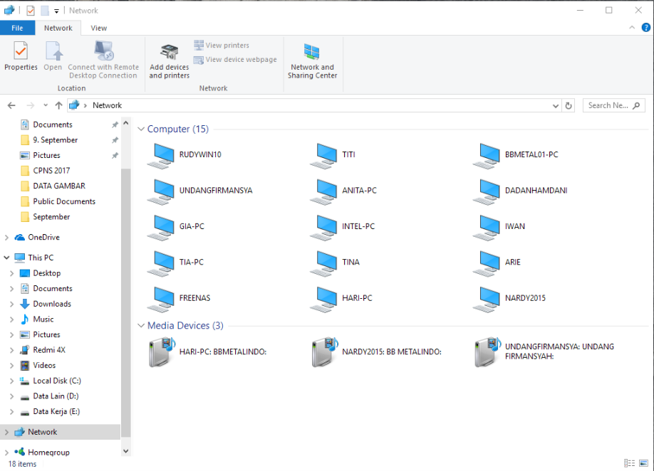Open Network and Sharing Center
654x471 pixels.
312,60
